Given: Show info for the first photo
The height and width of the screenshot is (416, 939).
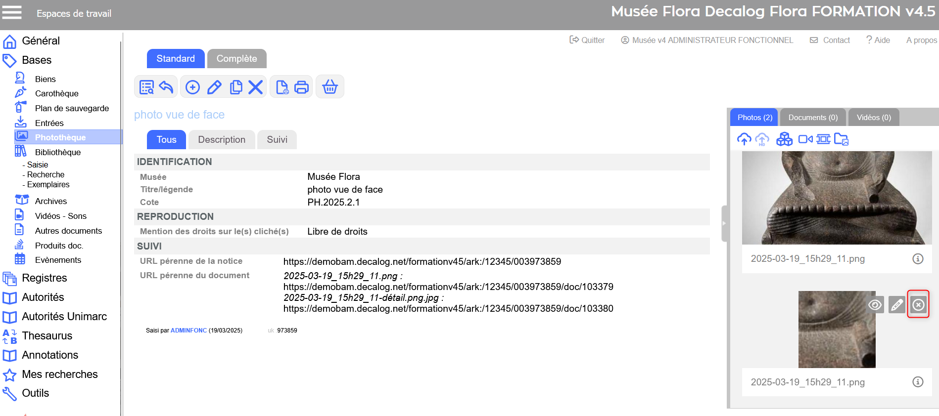Looking at the screenshot, I should pos(918,259).
